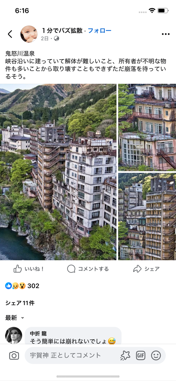Tap the シェア share button
Viewport: 176px width, 381px height.
click(146, 269)
